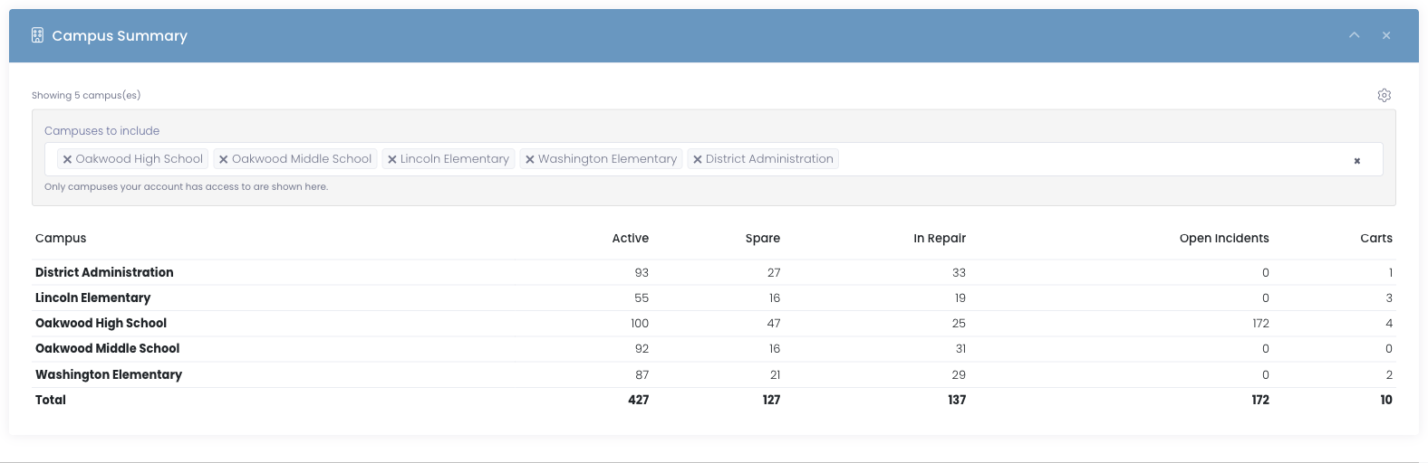Screen dimensions: 1428x463
Task: Click Oakwood High School's 172 open incidents
Action: (x=1260, y=323)
